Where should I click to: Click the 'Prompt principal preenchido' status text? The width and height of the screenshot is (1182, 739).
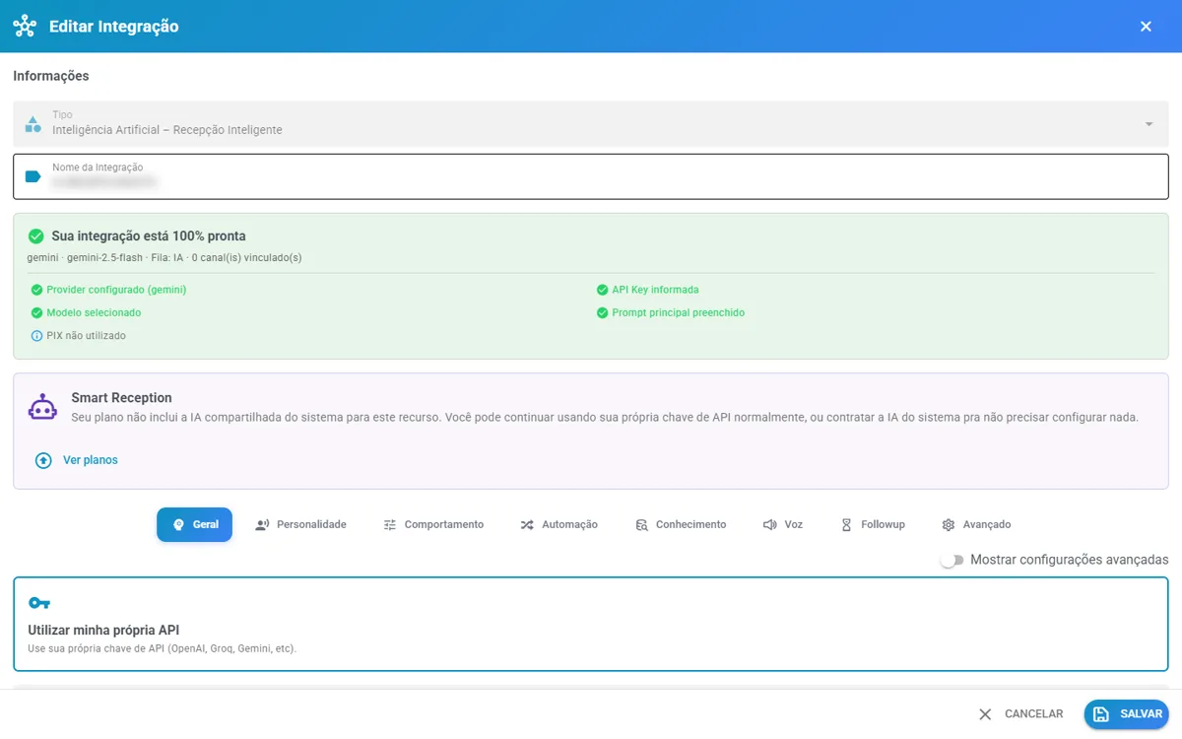[x=678, y=312]
